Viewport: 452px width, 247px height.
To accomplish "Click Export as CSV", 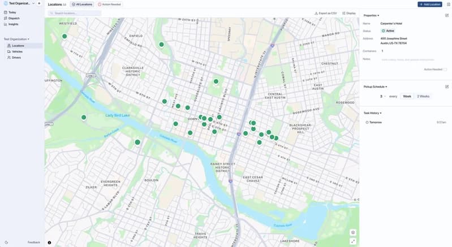I will pyautogui.click(x=325, y=13).
